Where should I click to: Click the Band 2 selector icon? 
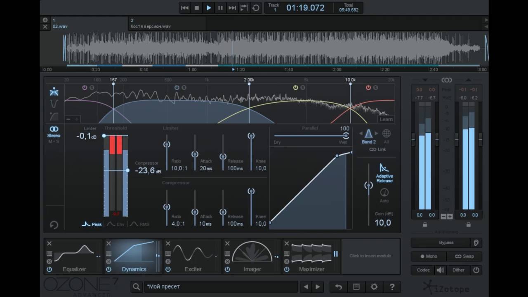coord(369,133)
